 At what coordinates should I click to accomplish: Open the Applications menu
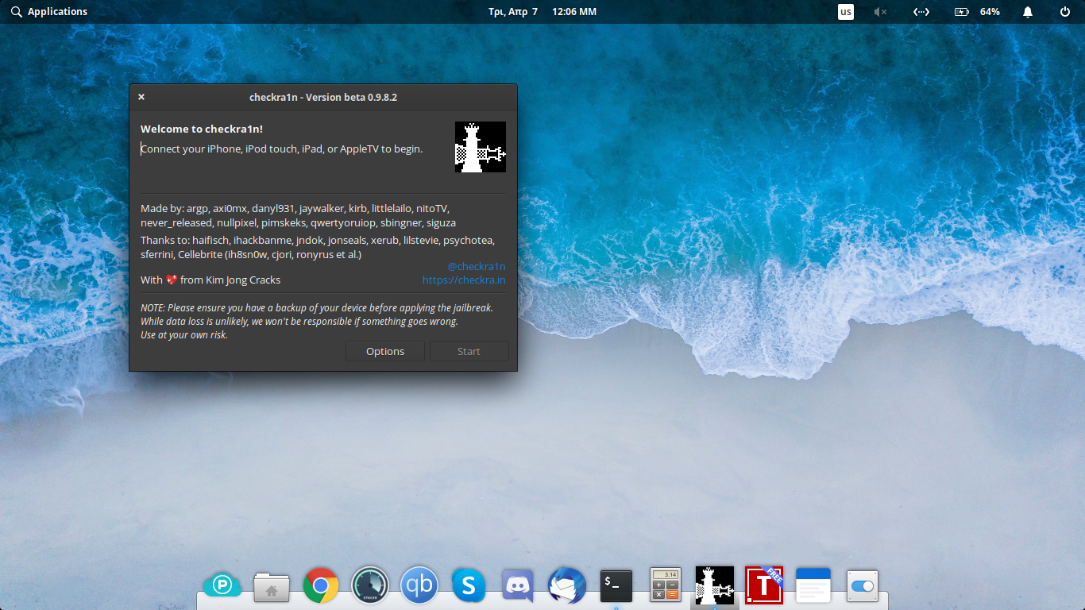(x=49, y=11)
